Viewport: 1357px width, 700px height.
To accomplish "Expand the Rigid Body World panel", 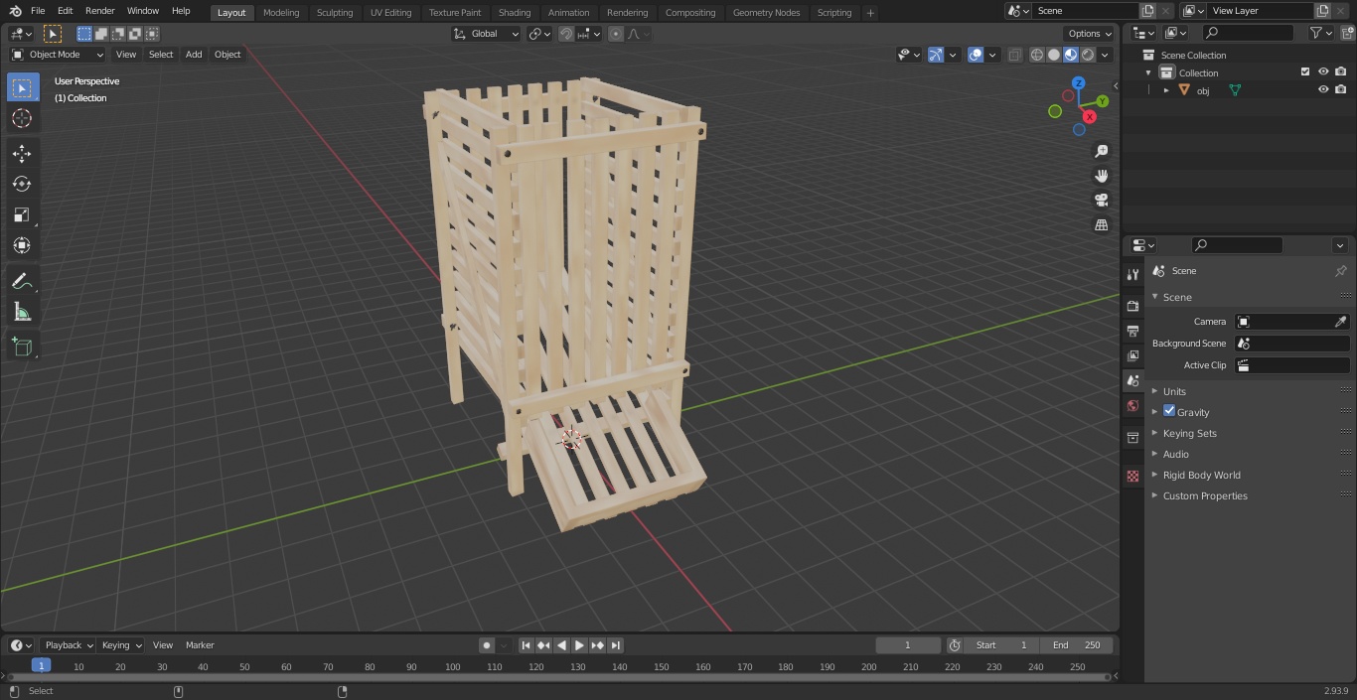I will (x=1201, y=475).
